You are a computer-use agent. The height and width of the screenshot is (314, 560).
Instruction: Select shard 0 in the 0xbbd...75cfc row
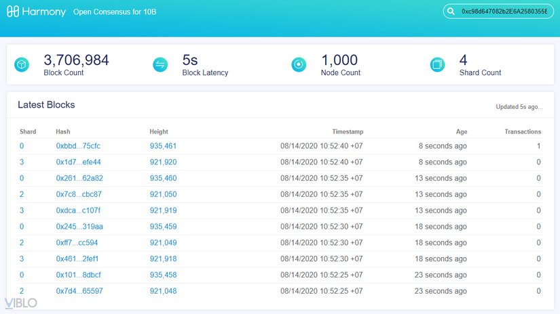(x=22, y=146)
